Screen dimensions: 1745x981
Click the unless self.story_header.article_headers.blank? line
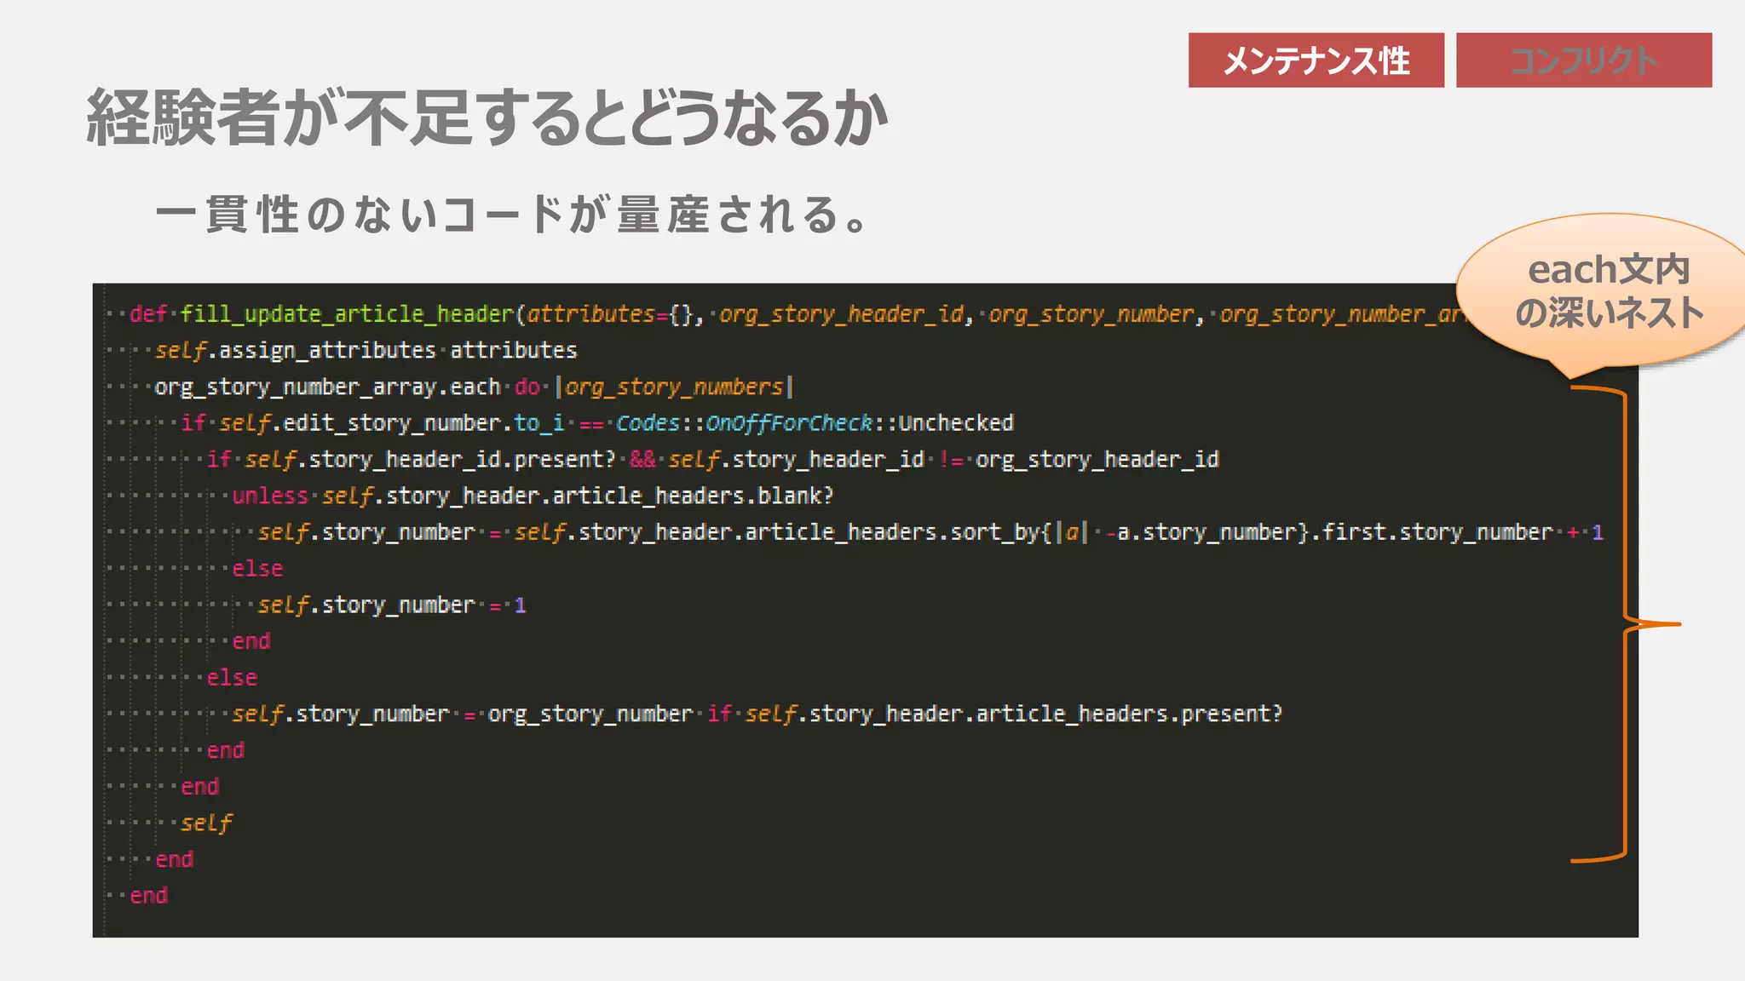point(533,496)
